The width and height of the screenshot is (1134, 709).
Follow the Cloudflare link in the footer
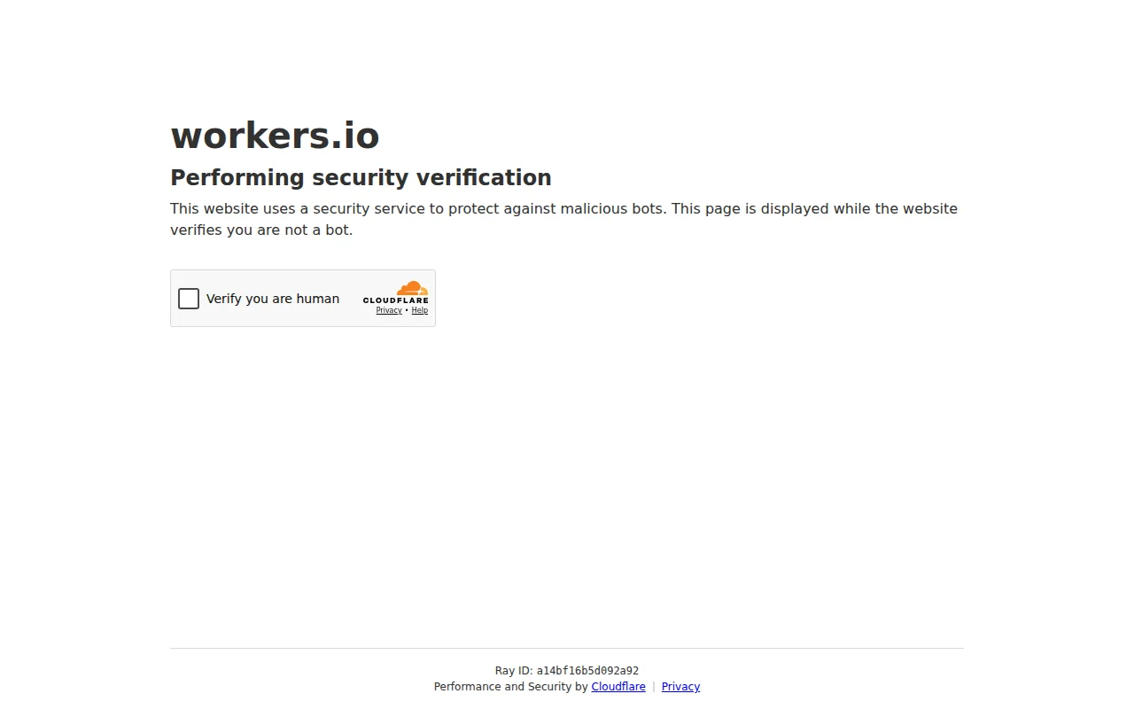[x=618, y=687]
